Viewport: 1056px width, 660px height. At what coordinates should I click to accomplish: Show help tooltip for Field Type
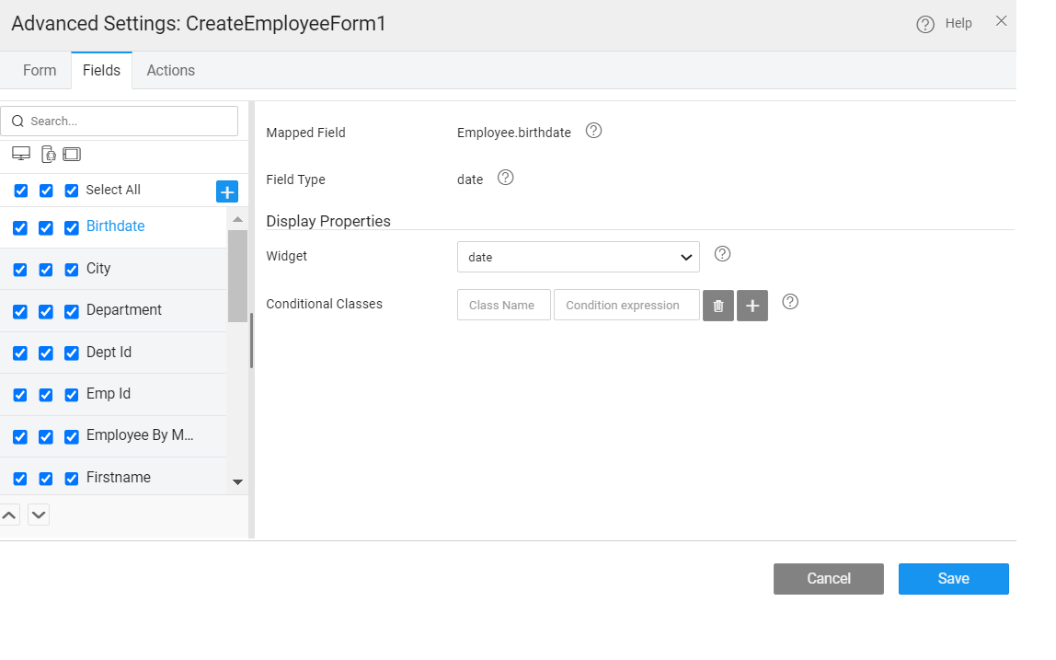[505, 178]
